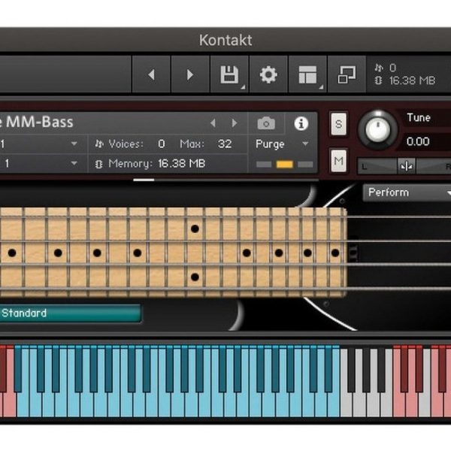Mute the instrument with M button
This screenshot has width=451, height=451.
tap(338, 161)
